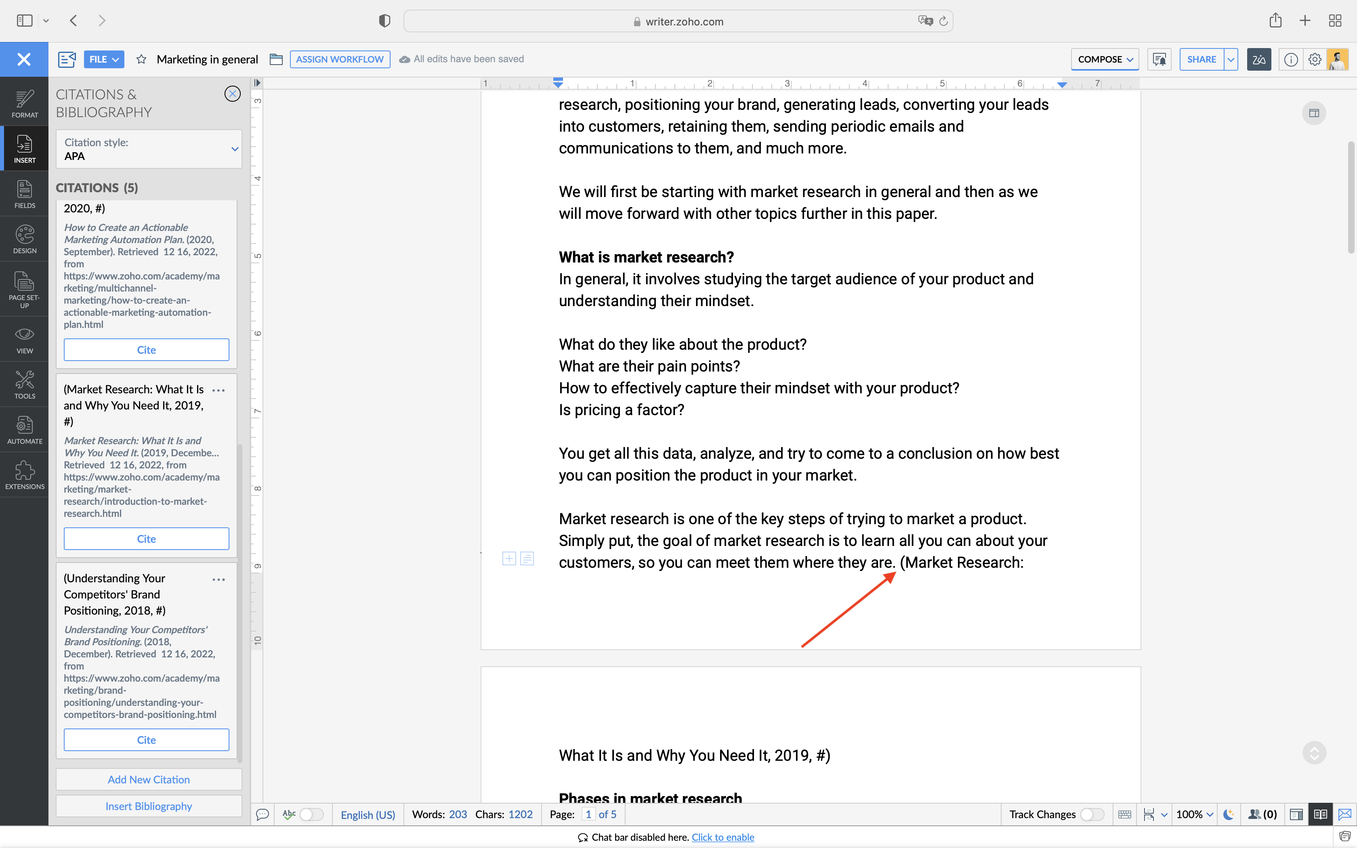
Task: Click the page number input field
Action: pyautogui.click(x=588, y=814)
